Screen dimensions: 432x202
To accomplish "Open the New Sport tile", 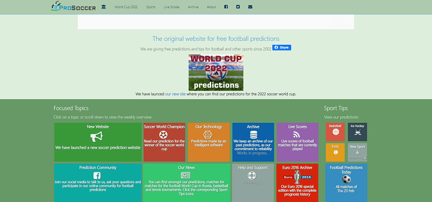I will pos(357,152).
